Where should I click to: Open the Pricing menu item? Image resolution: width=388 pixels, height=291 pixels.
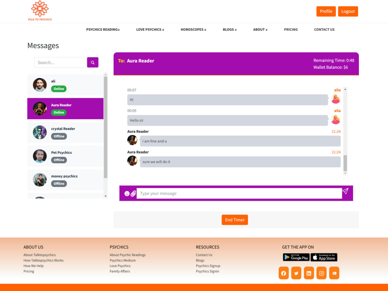click(x=291, y=29)
